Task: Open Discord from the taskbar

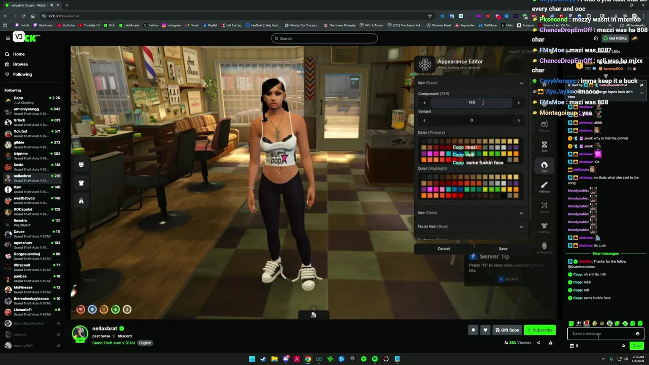Action: click(285, 359)
